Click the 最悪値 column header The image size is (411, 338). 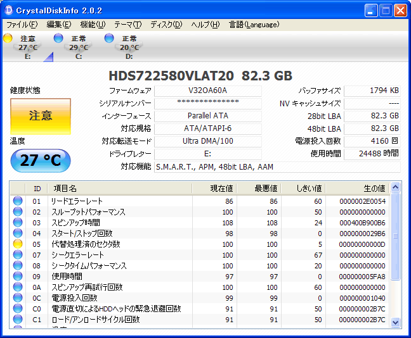click(x=259, y=189)
